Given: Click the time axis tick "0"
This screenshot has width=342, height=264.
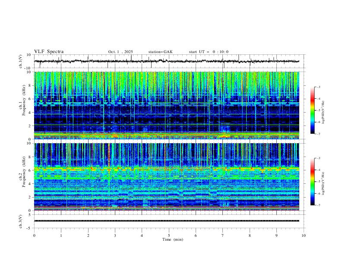Looking at the screenshot, I should [34, 236].
